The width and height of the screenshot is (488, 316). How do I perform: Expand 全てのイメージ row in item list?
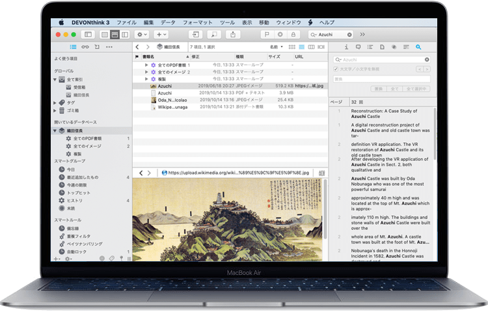coord(146,72)
